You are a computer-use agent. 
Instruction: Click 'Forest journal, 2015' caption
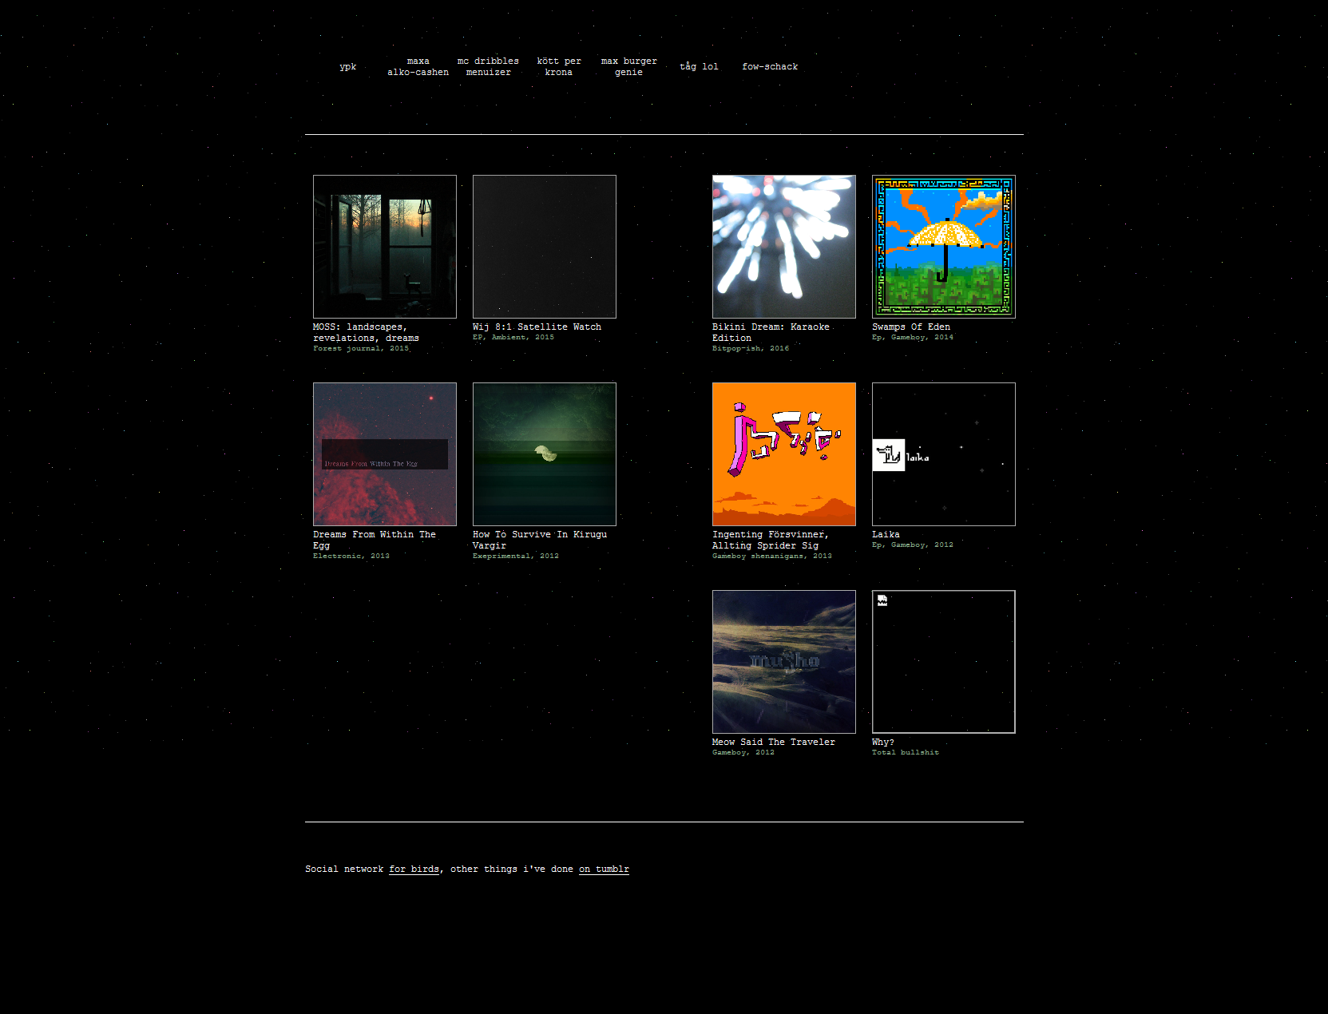[361, 348]
